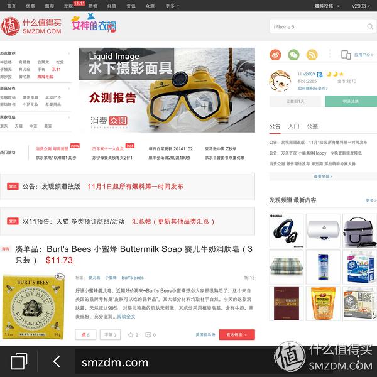This screenshot has height=377, width=377.
Task: Open the Liquid Image 水下摄影面具 banner
Action: point(167,90)
